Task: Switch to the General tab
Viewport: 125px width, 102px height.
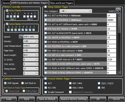Action: pos(6,3)
